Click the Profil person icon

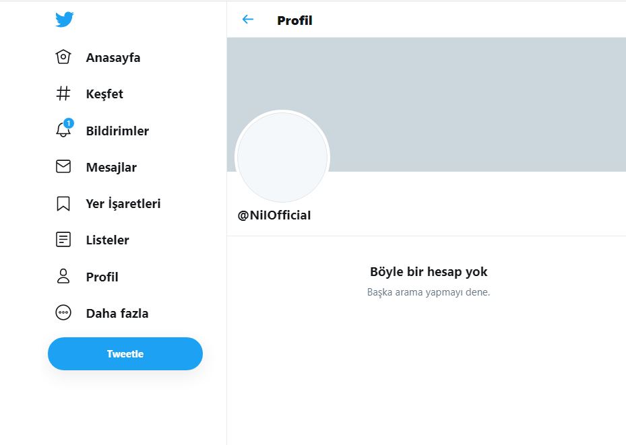(63, 276)
